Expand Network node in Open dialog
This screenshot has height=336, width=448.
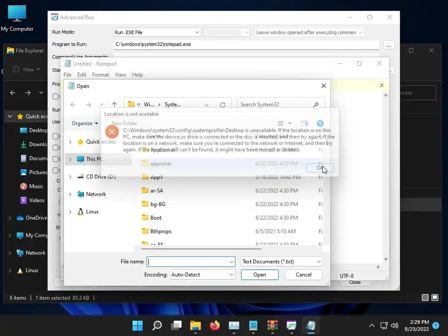coord(70,194)
